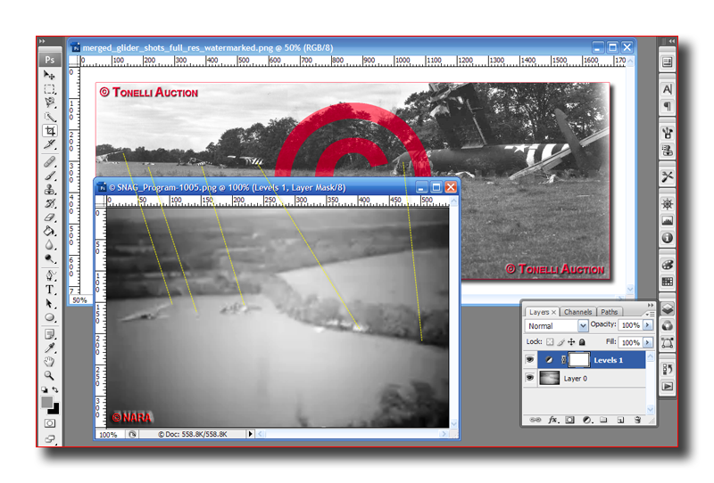Toggle lock transparent pixels
The height and width of the screenshot is (483, 714).
550,342
